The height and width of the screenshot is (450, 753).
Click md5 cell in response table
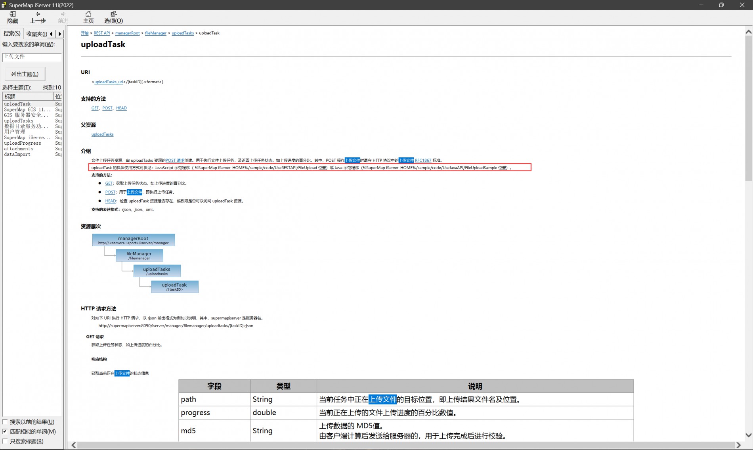214,430
